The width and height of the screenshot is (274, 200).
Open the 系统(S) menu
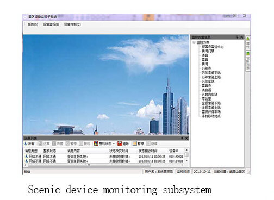click(x=33, y=24)
